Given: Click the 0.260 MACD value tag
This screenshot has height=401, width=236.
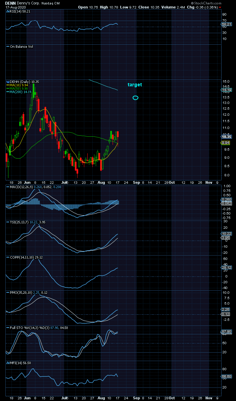Looking at the screenshot, I should (x=227, y=199).
